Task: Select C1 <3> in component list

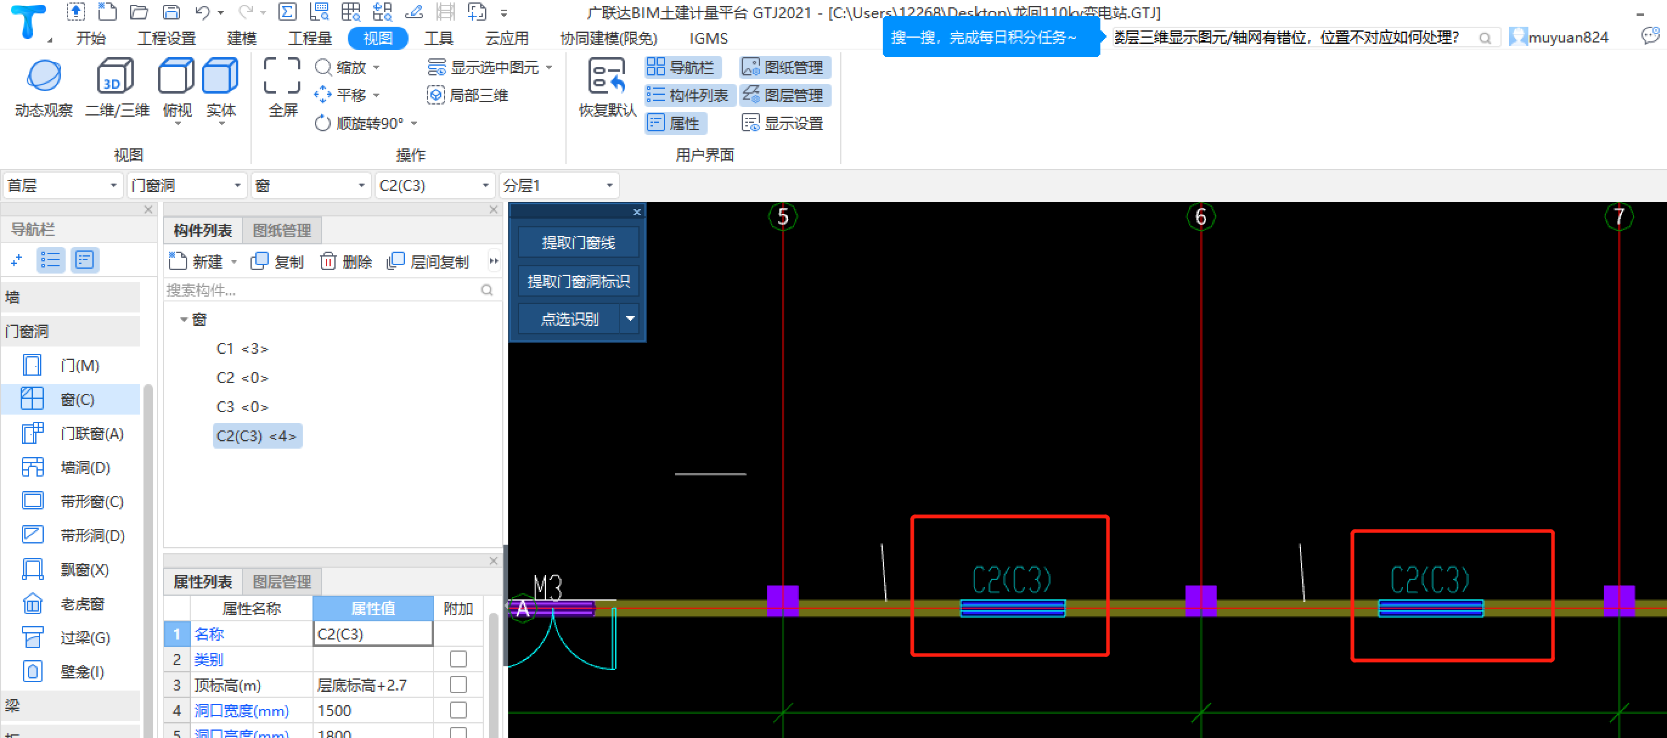Action: pos(242,348)
